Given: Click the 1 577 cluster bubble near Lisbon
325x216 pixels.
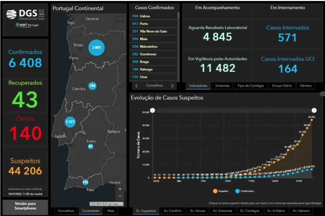Looking at the screenshot, I should click(70, 122).
